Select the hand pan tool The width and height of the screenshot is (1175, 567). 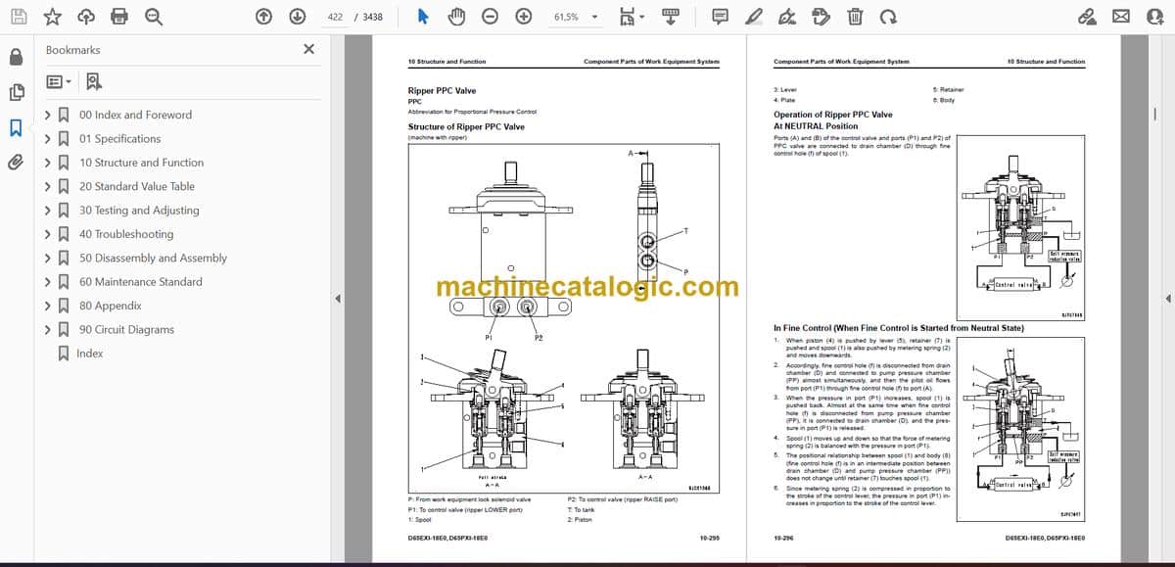click(456, 17)
